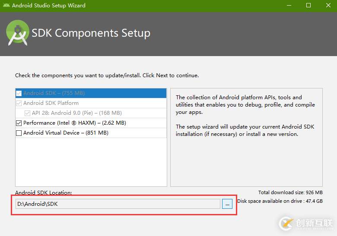The image size is (337, 236).
Task: Click the Android Studio logo icon in header
Action: 18,33
